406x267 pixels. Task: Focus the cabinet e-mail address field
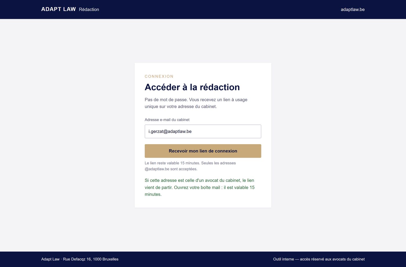[x=203, y=131]
